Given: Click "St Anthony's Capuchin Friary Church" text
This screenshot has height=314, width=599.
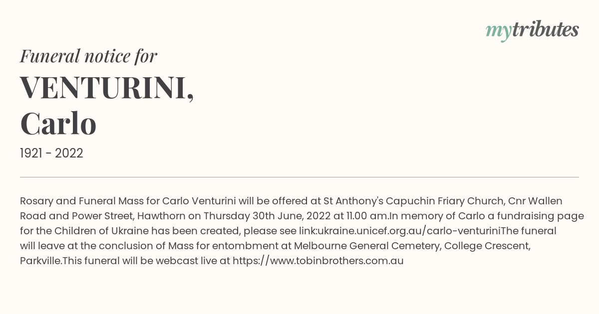Looking at the screenshot, I should click(413, 201).
